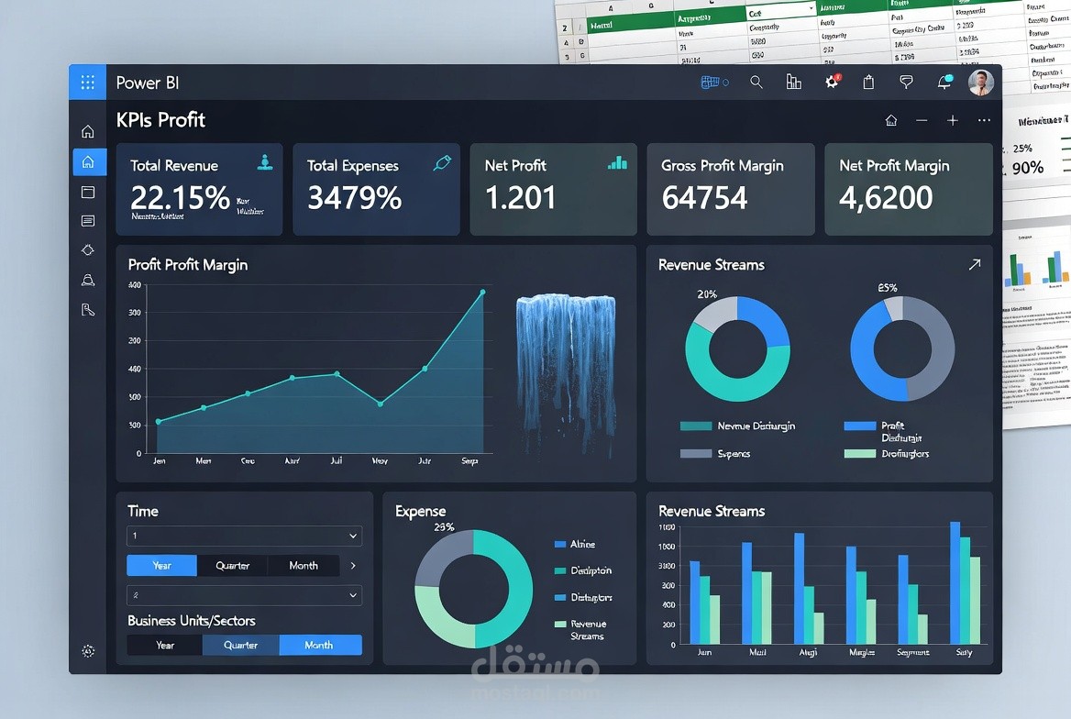Click the Net Profit Margin card

pos(909,189)
